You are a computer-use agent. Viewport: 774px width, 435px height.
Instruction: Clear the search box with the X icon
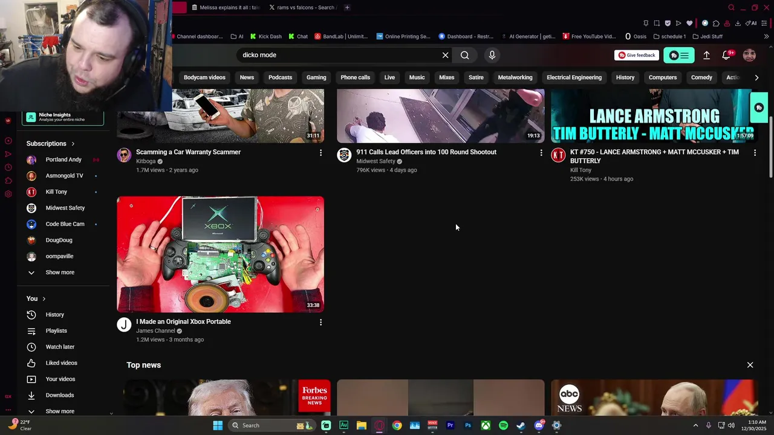446,55
